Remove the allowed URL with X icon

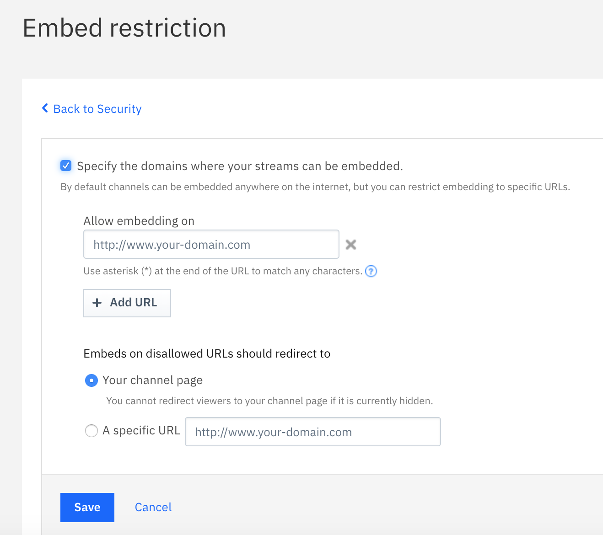point(351,245)
